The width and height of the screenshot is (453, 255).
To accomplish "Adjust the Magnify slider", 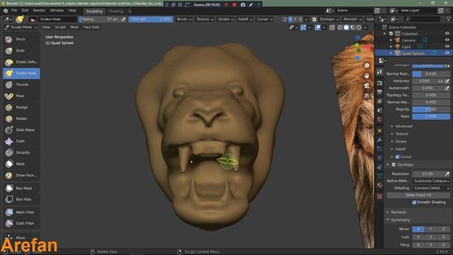I will (x=431, y=109).
